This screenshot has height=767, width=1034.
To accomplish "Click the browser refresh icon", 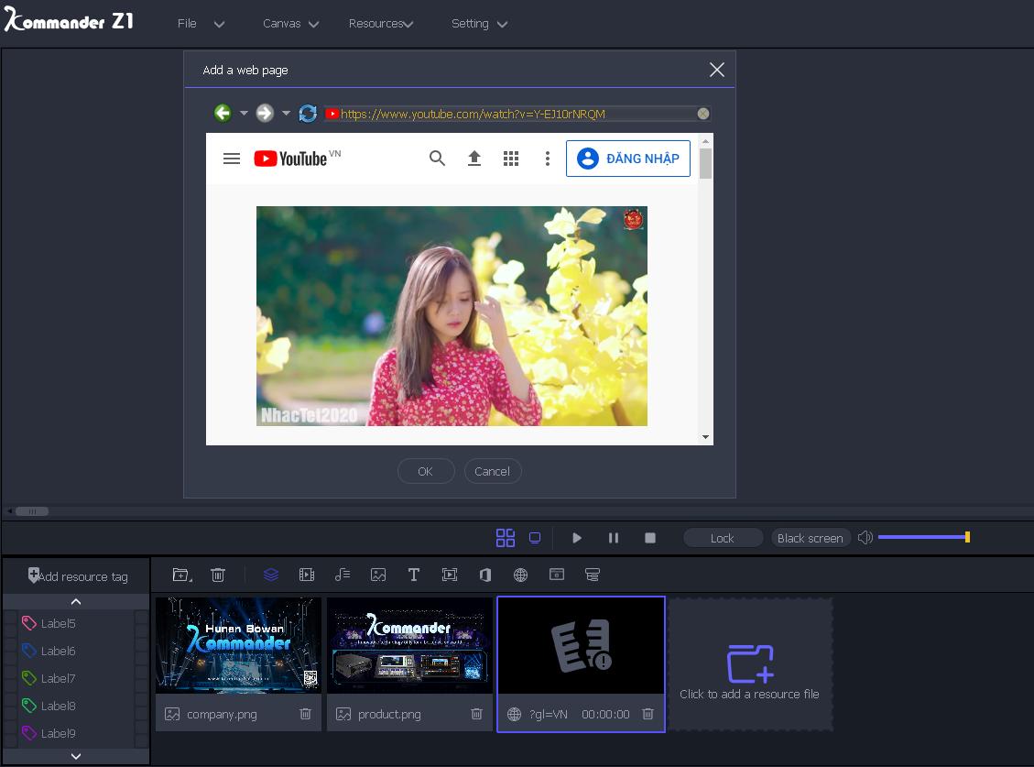I will tap(308, 114).
